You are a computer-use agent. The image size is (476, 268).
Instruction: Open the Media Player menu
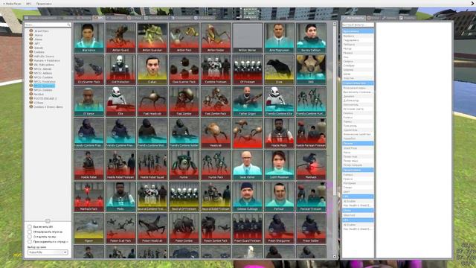click(13, 4)
